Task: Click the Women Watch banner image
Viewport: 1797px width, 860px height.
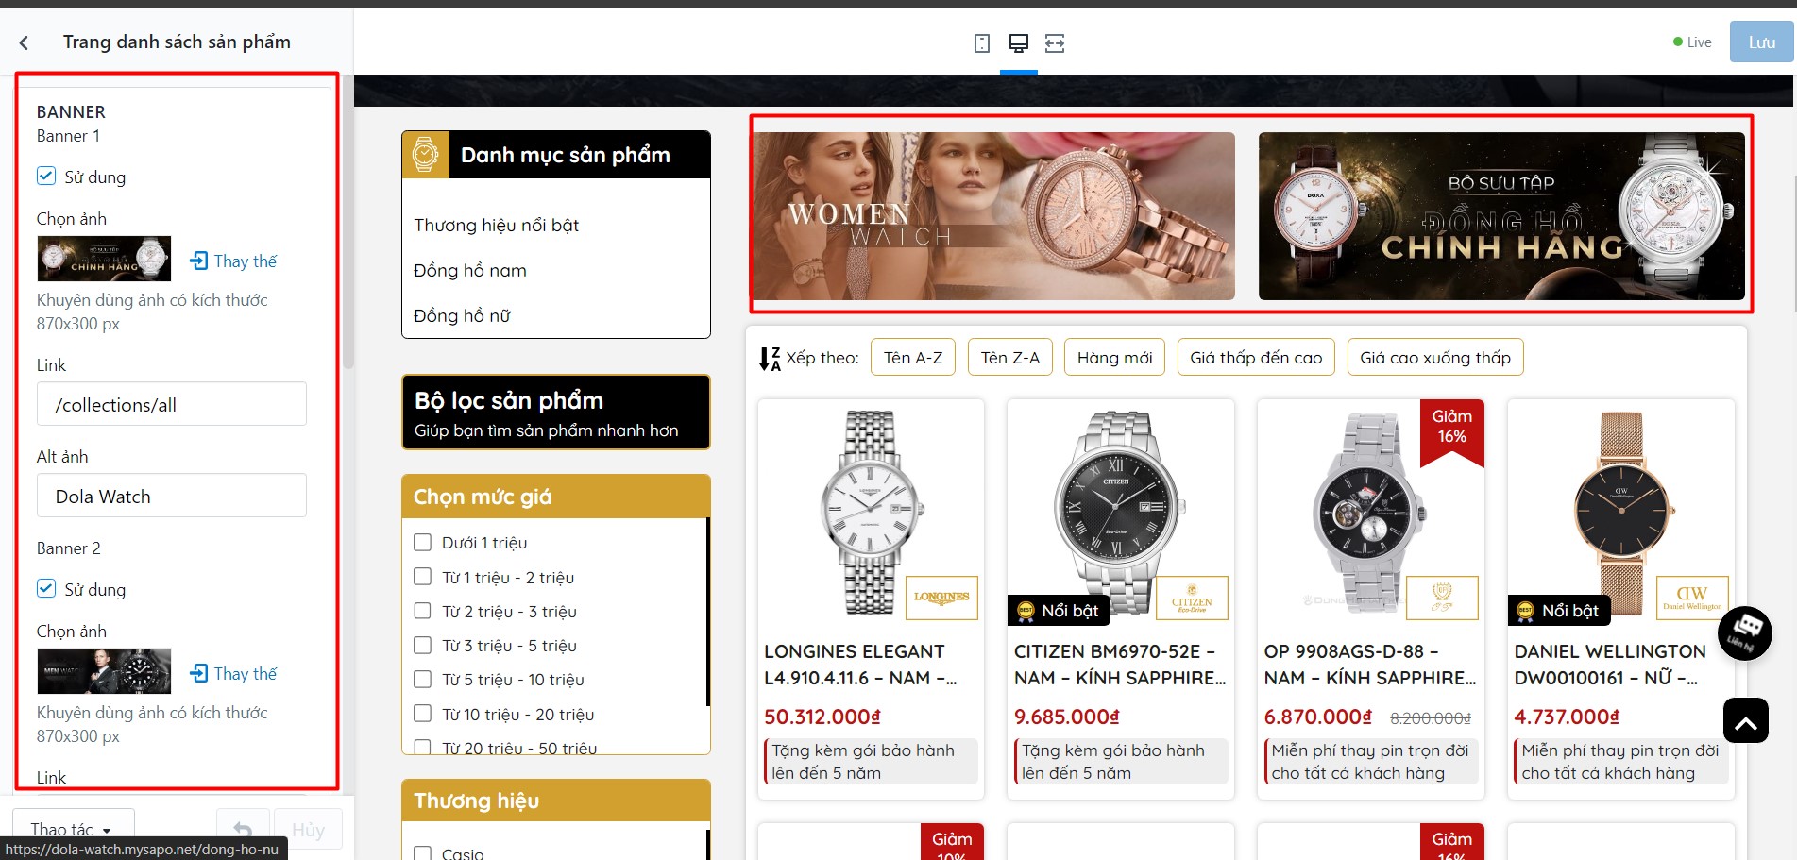Action: coord(994,216)
